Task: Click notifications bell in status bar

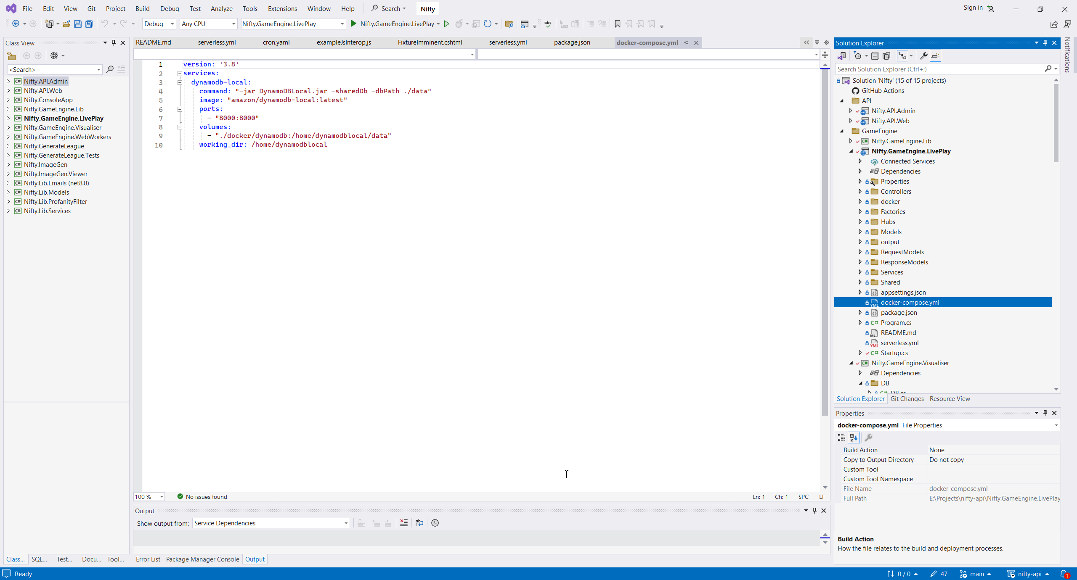Action: [1064, 574]
